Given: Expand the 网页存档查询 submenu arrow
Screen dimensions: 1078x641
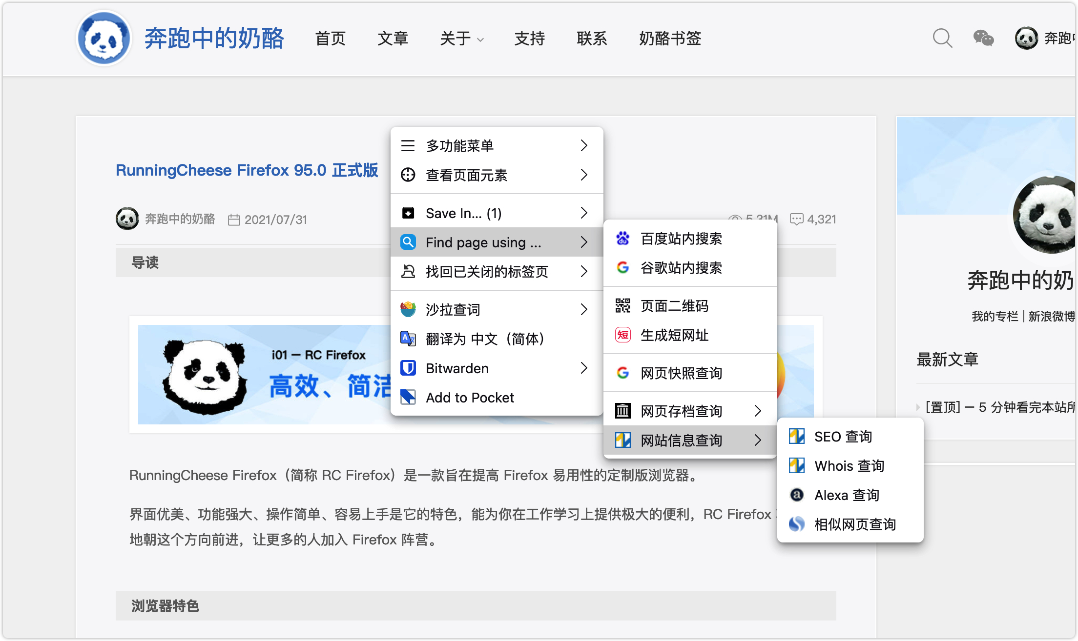Looking at the screenshot, I should 758,411.
